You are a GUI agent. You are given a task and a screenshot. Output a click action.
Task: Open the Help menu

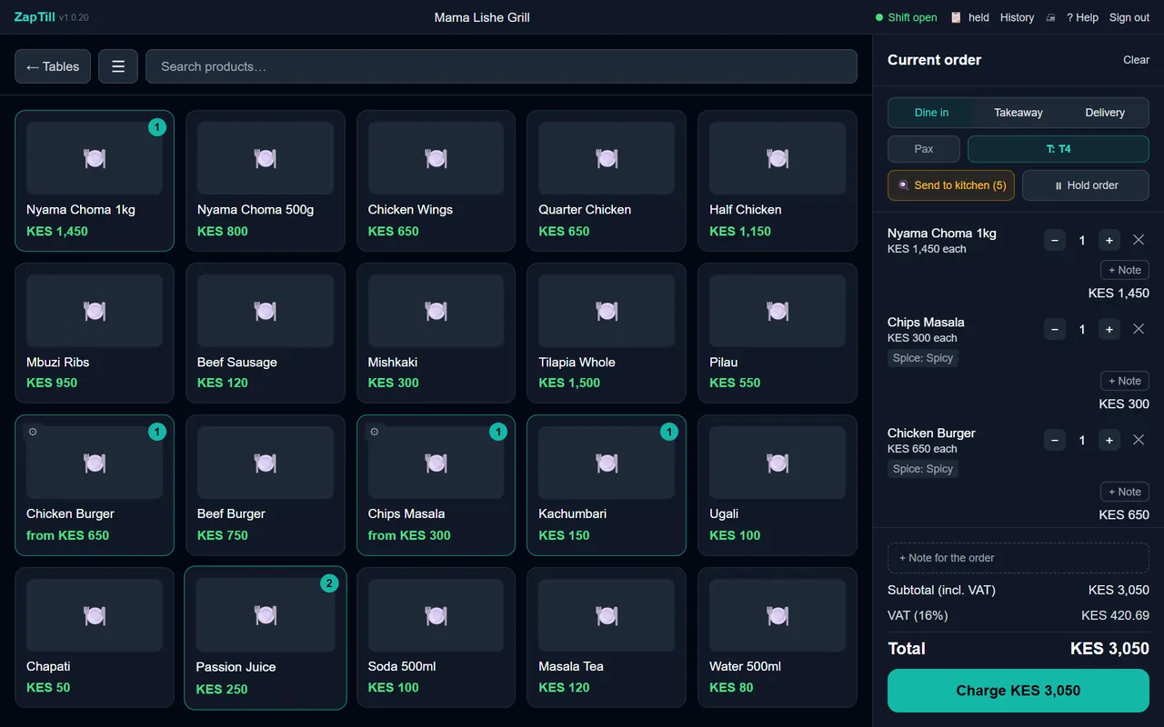pyautogui.click(x=1082, y=17)
